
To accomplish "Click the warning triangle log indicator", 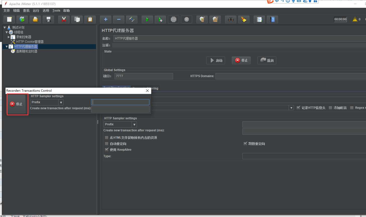I will pos(355,19).
